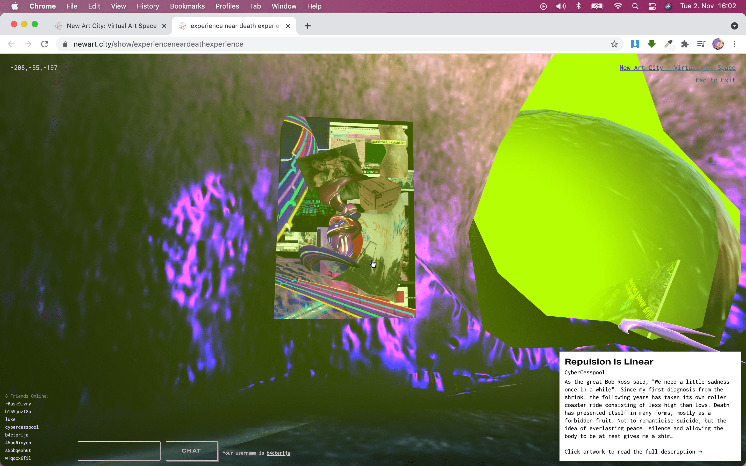Open a new browser tab
Screen dimensions: 746x466
tap(308, 26)
